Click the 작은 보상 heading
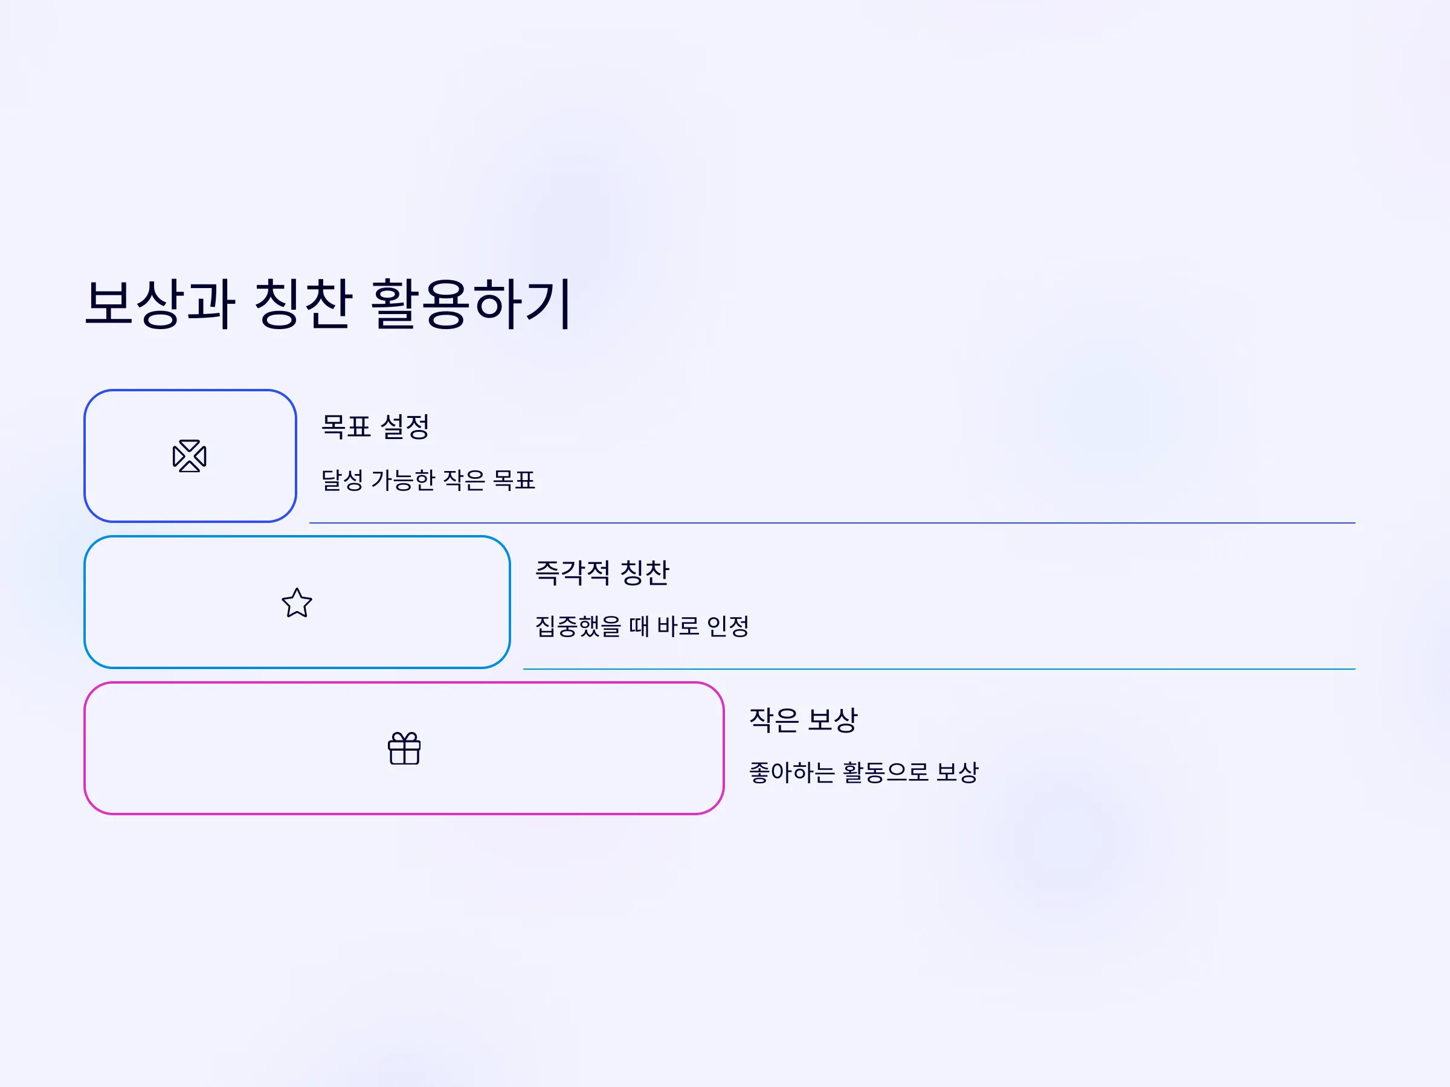The width and height of the screenshot is (1450, 1087). pos(804,719)
